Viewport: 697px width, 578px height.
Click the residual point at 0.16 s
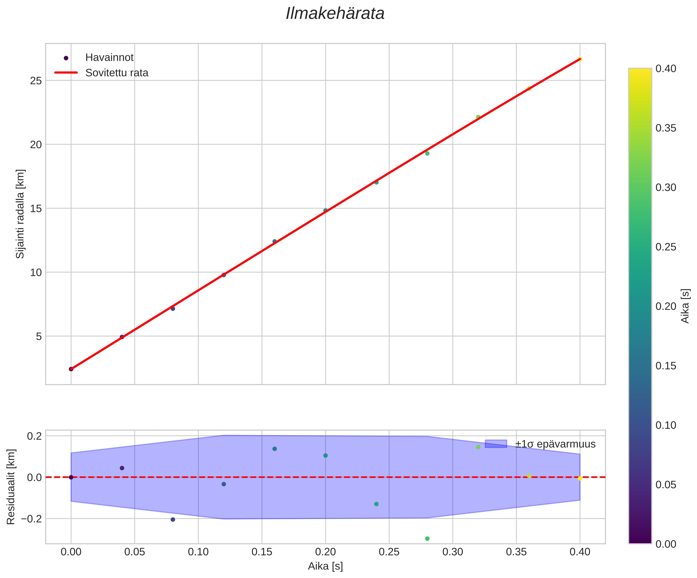click(274, 449)
